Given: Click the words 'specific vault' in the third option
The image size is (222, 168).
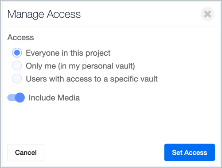Looking at the screenshot, I should tap(134, 79).
